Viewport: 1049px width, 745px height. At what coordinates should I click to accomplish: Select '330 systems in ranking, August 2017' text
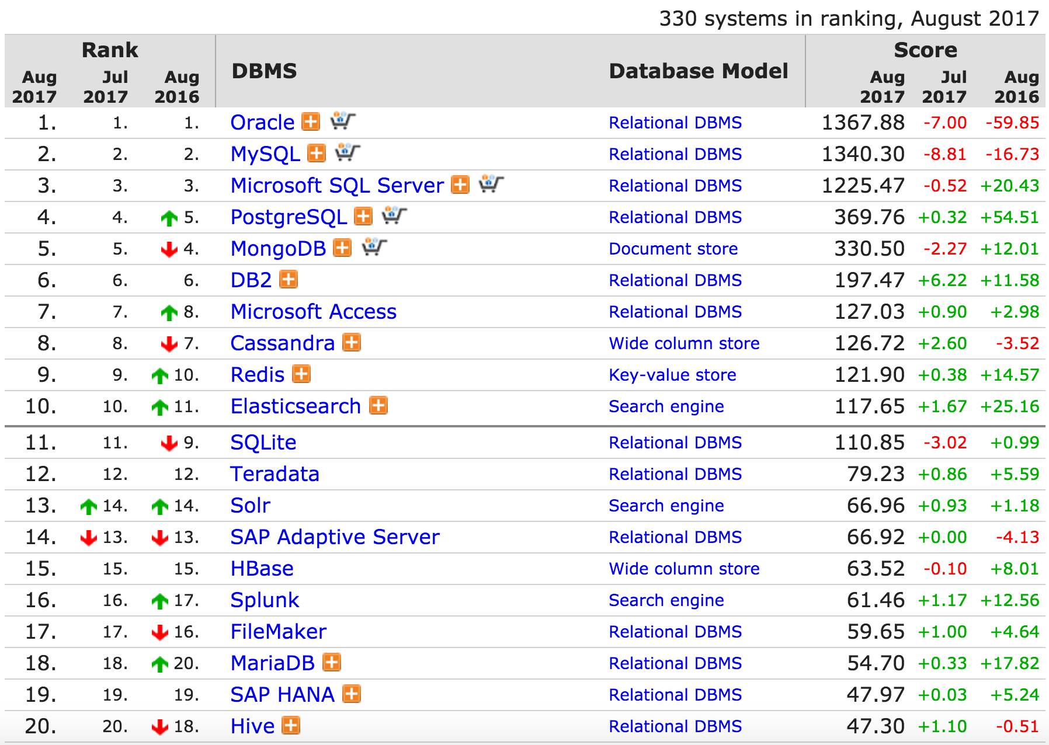[850, 19]
